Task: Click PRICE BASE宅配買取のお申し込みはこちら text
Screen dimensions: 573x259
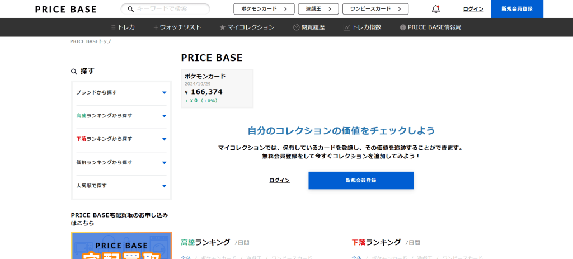Action: tap(120, 219)
